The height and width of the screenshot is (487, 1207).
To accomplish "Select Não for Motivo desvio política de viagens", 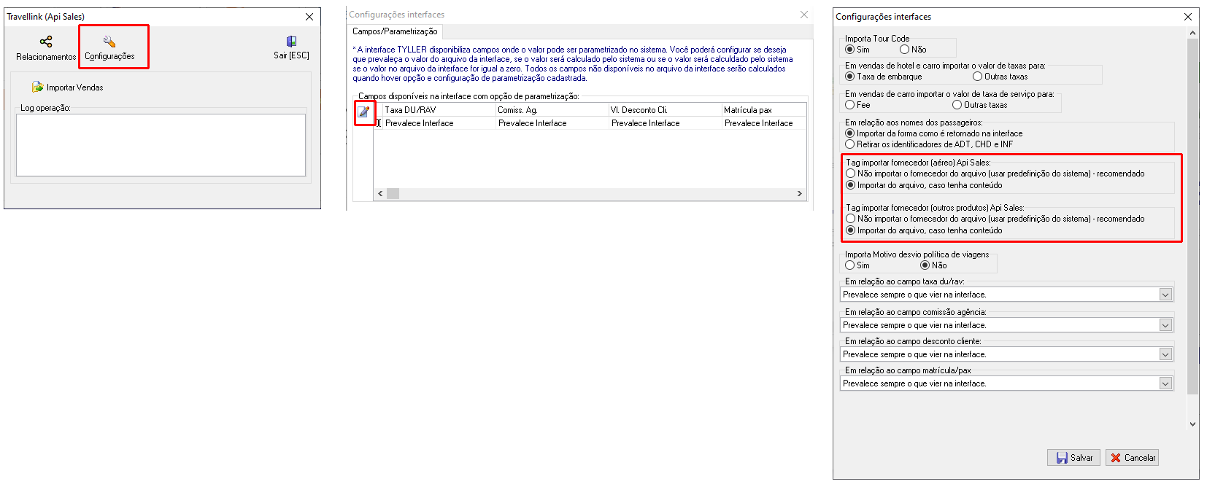I will pos(925,265).
